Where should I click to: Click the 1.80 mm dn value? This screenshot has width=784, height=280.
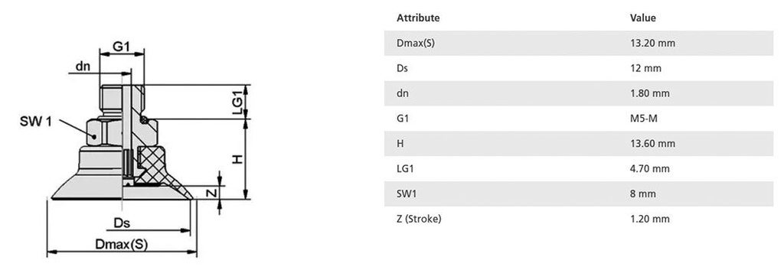[650, 93]
